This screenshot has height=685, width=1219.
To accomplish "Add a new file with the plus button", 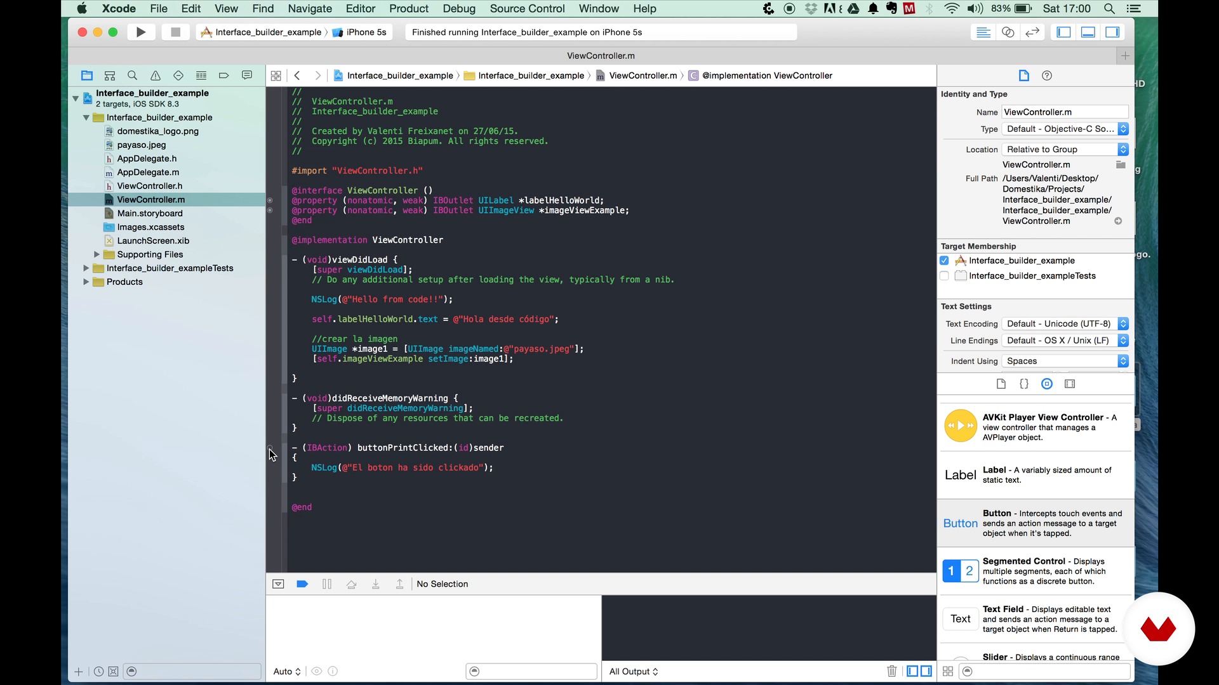I will [79, 672].
